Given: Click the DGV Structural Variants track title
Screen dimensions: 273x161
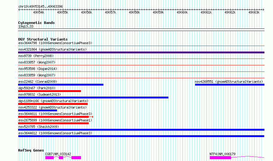Looking at the screenshot, I should pyautogui.click(x=43, y=39).
